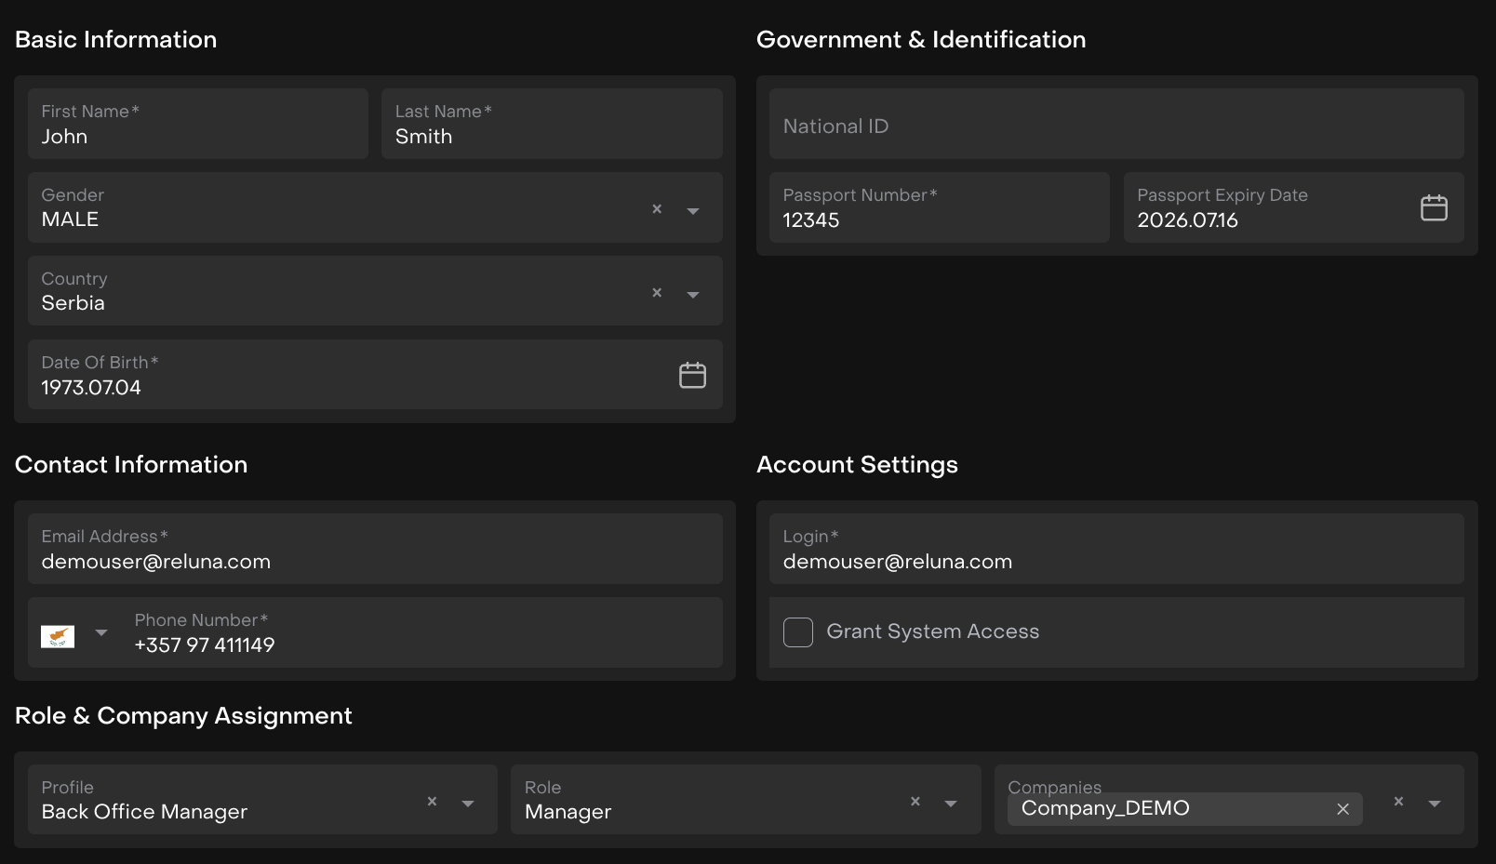Focus the Email Address field
The width and height of the screenshot is (1496, 864).
[x=375, y=551]
